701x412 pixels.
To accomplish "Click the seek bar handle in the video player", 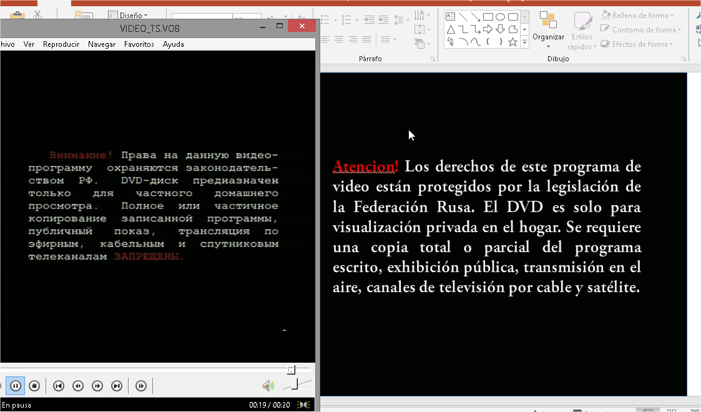I will point(291,370).
